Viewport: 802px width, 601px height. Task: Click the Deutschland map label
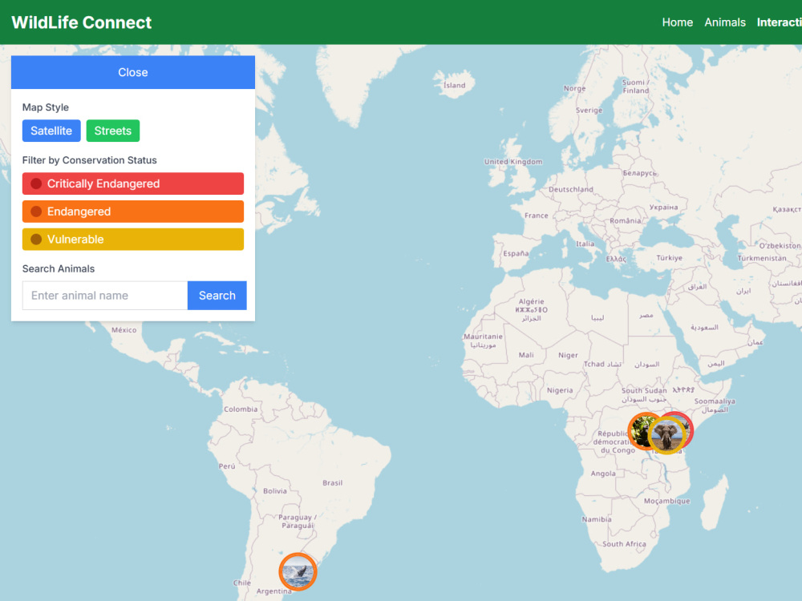pos(571,189)
